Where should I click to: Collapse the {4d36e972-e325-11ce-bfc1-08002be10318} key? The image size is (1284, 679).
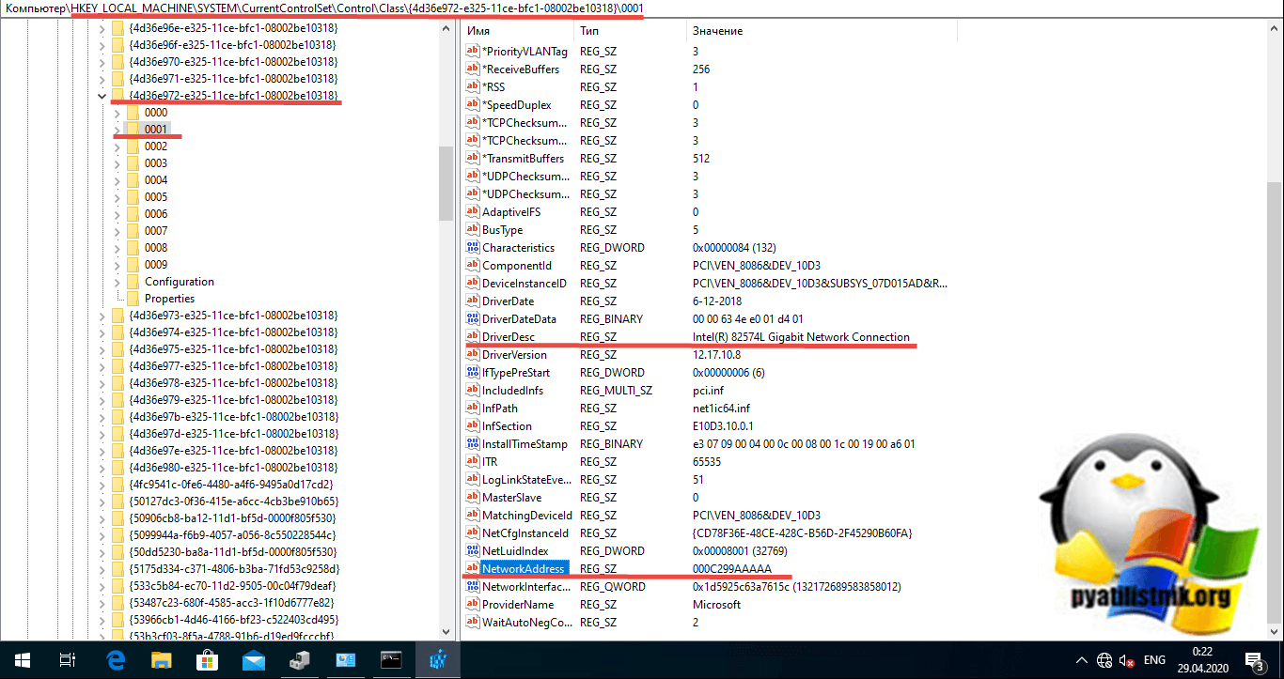coord(102,96)
